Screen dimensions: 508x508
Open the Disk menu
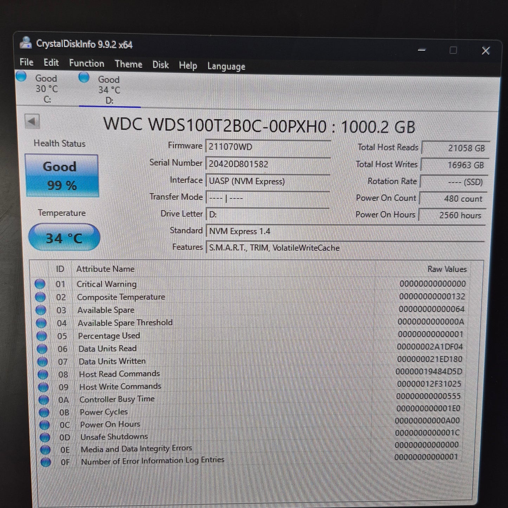[x=160, y=65]
